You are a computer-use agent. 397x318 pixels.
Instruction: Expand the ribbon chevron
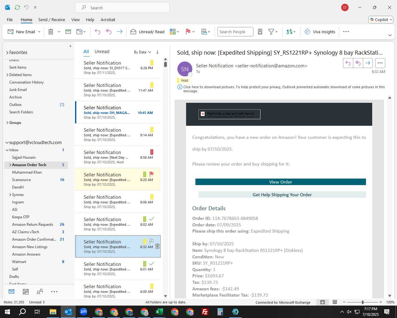point(390,35)
